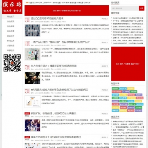148x148 pixels.
Task: Click the 标签列表 section heading
Action: 115,83
